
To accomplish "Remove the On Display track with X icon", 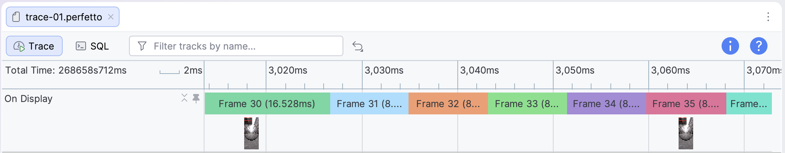I will pos(184,98).
